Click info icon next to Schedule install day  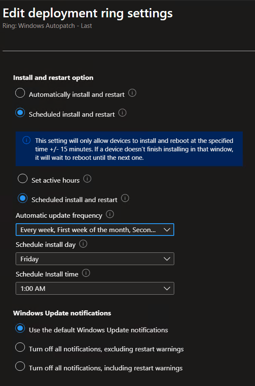click(83, 244)
